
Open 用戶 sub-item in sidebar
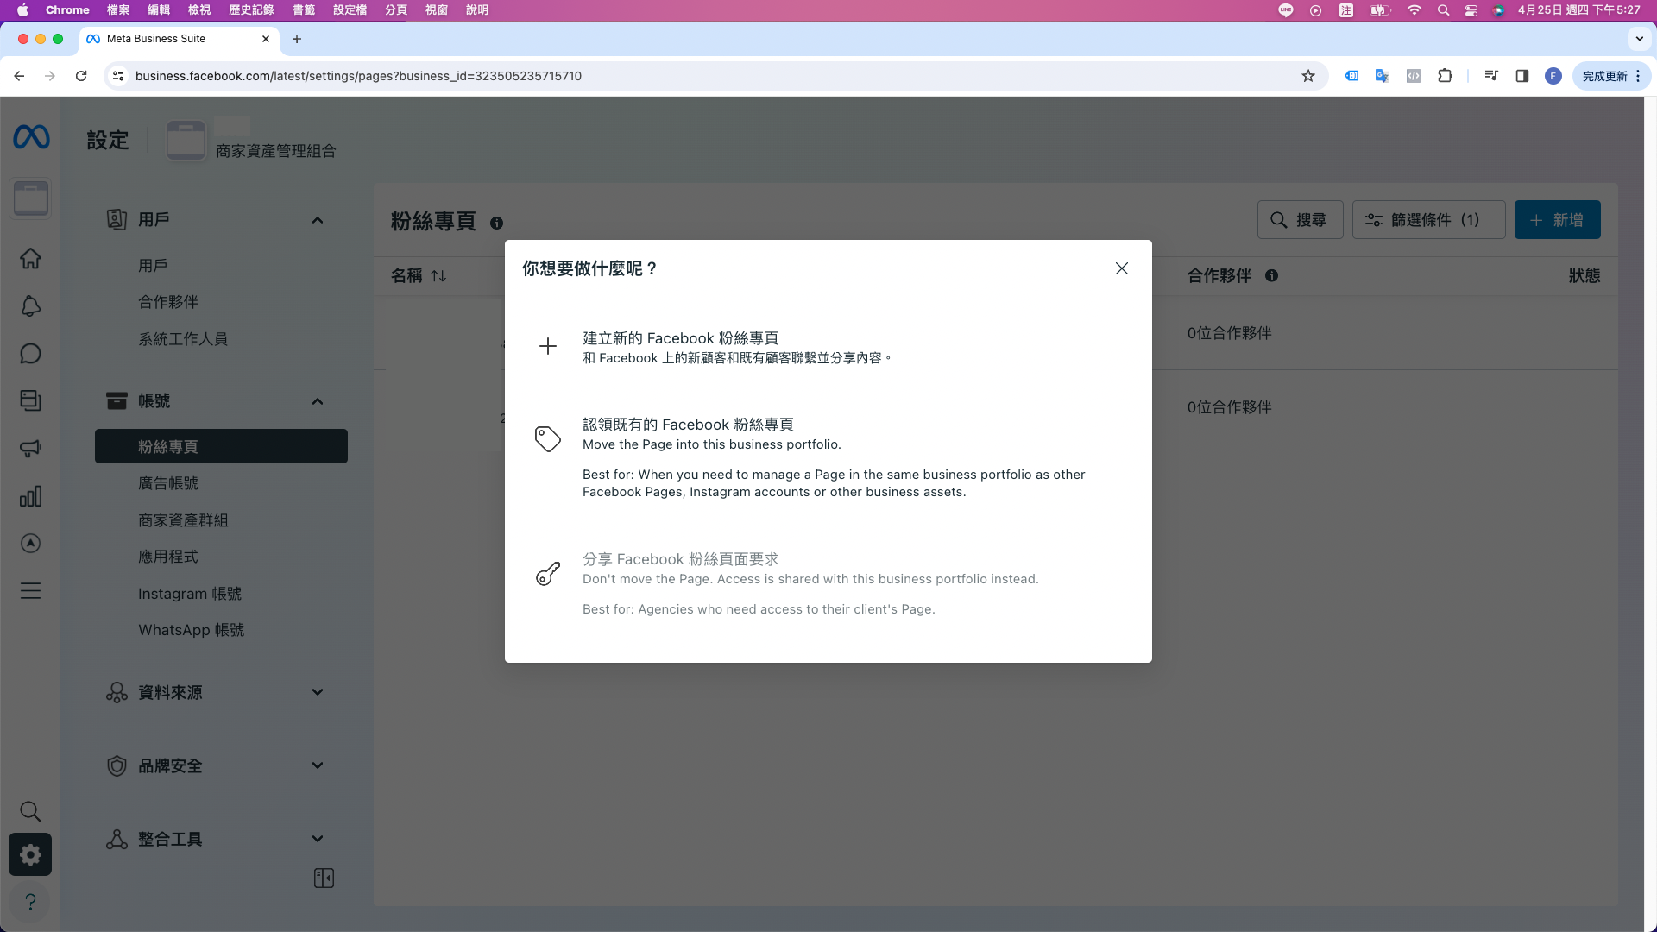click(153, 266)
